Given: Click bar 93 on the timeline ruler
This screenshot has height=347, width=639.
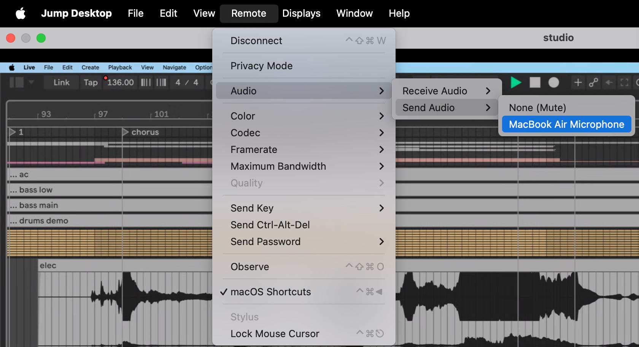Looking at the screenshot, I should [x=46, y=114].
